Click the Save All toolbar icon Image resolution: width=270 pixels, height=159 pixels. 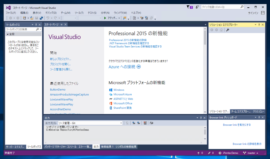click(41, 18)
